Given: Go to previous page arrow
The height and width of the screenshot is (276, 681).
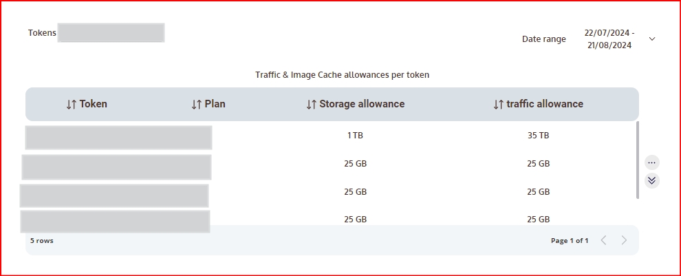Looking at the screenshot, I should click(x=603, y=240).
